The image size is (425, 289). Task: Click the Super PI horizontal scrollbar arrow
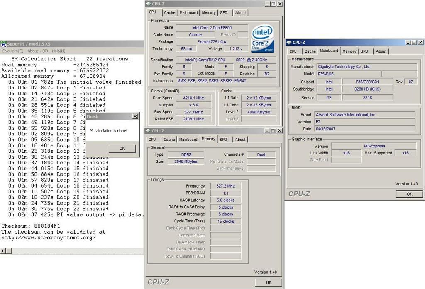[x=3, y=250]
